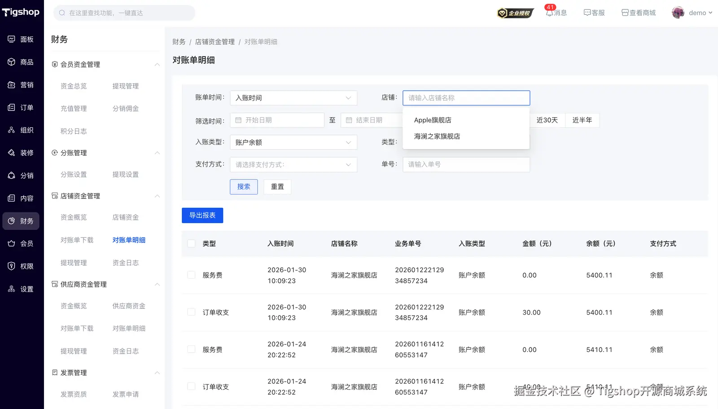Click the 发票管理 section icon

pyautogui.click(x=55, y=373)
